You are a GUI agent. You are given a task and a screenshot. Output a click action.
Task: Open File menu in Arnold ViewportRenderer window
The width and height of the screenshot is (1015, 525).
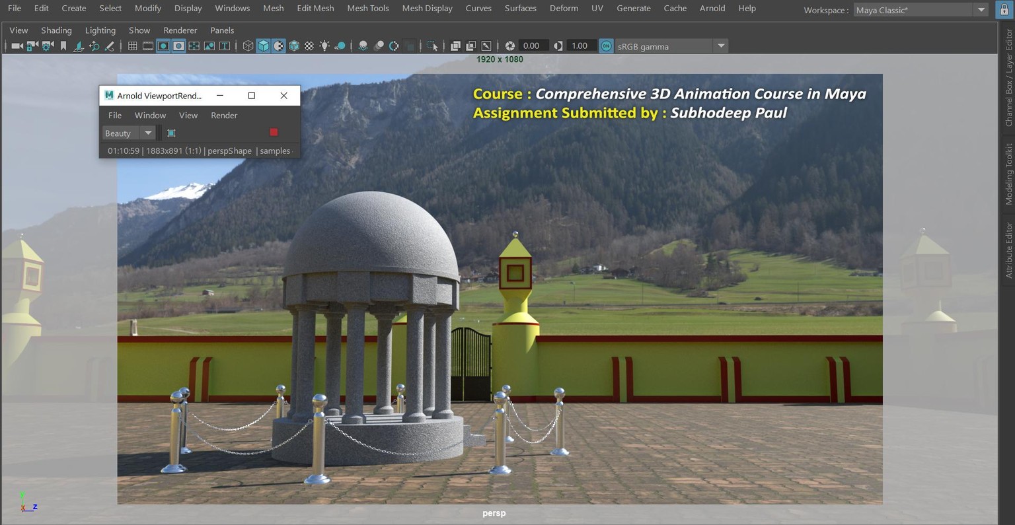[115, 115]
